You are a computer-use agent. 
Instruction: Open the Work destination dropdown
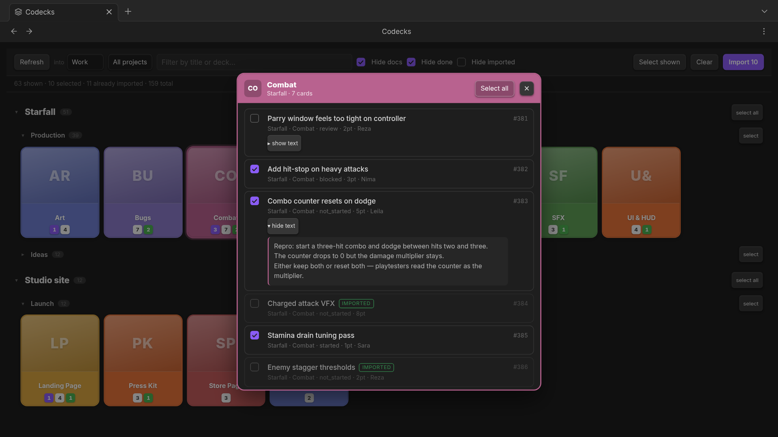[x=85, y=62]
